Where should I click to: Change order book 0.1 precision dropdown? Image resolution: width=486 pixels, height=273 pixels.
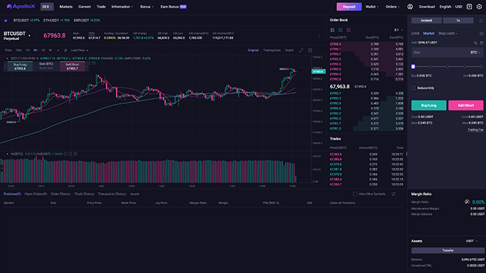pyautogui.click(x=399, y=30)
